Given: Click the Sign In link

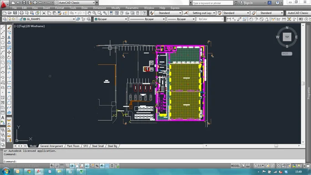Looking at the screenshot, I should [x=249, y=3].
